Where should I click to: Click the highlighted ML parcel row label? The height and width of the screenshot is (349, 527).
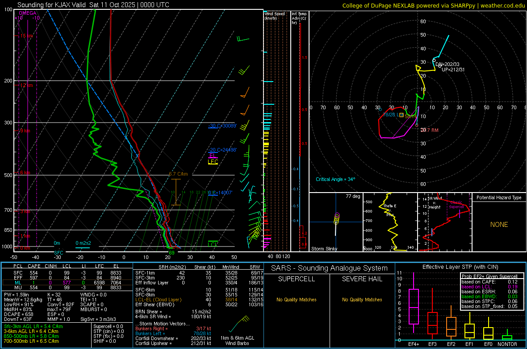click(18, 283)
